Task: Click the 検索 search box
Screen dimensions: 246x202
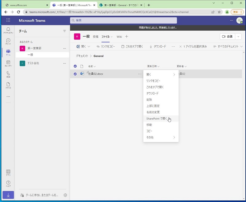Action: (x=123, y=20)
